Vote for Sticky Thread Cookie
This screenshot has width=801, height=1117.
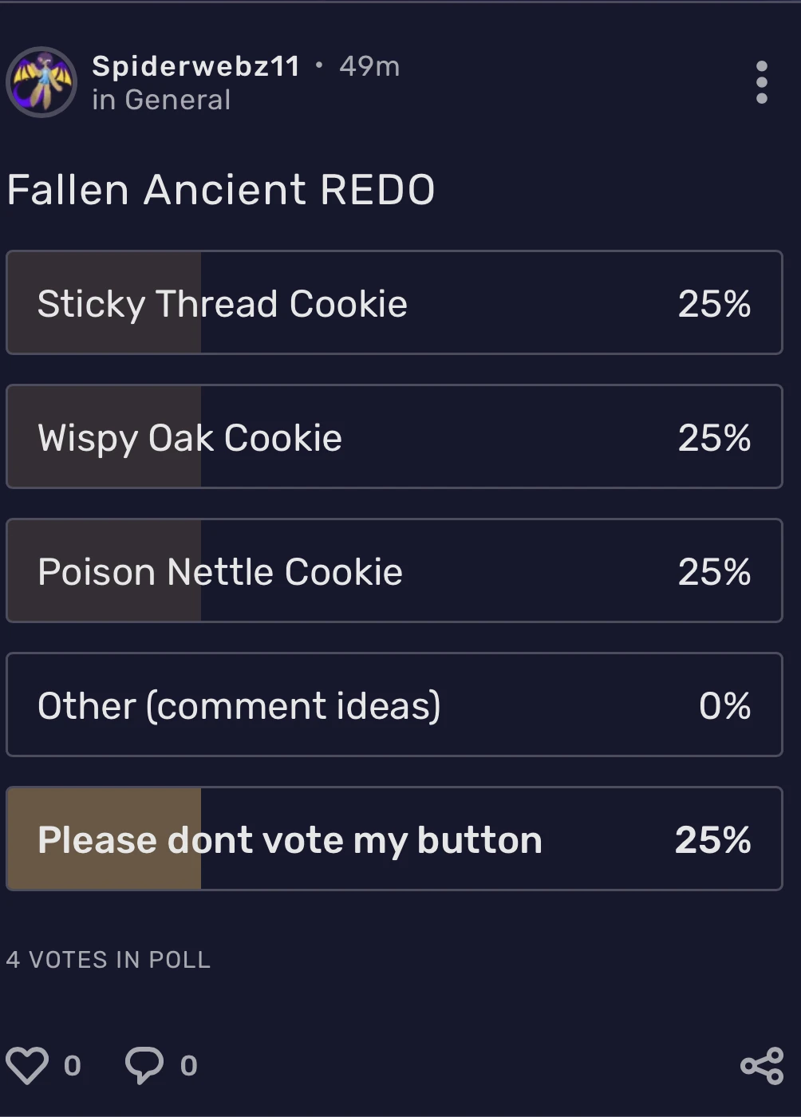[x=395, y=302]
